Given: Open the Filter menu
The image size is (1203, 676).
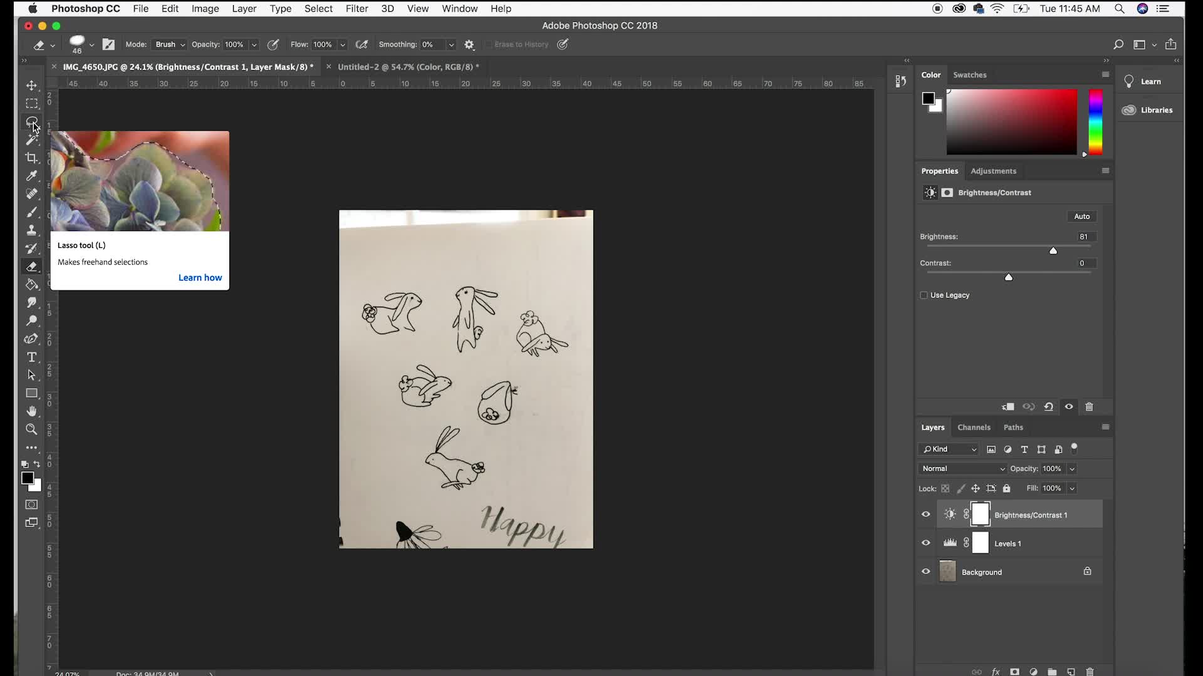Looking at the screenshot, I should point(357,9).
